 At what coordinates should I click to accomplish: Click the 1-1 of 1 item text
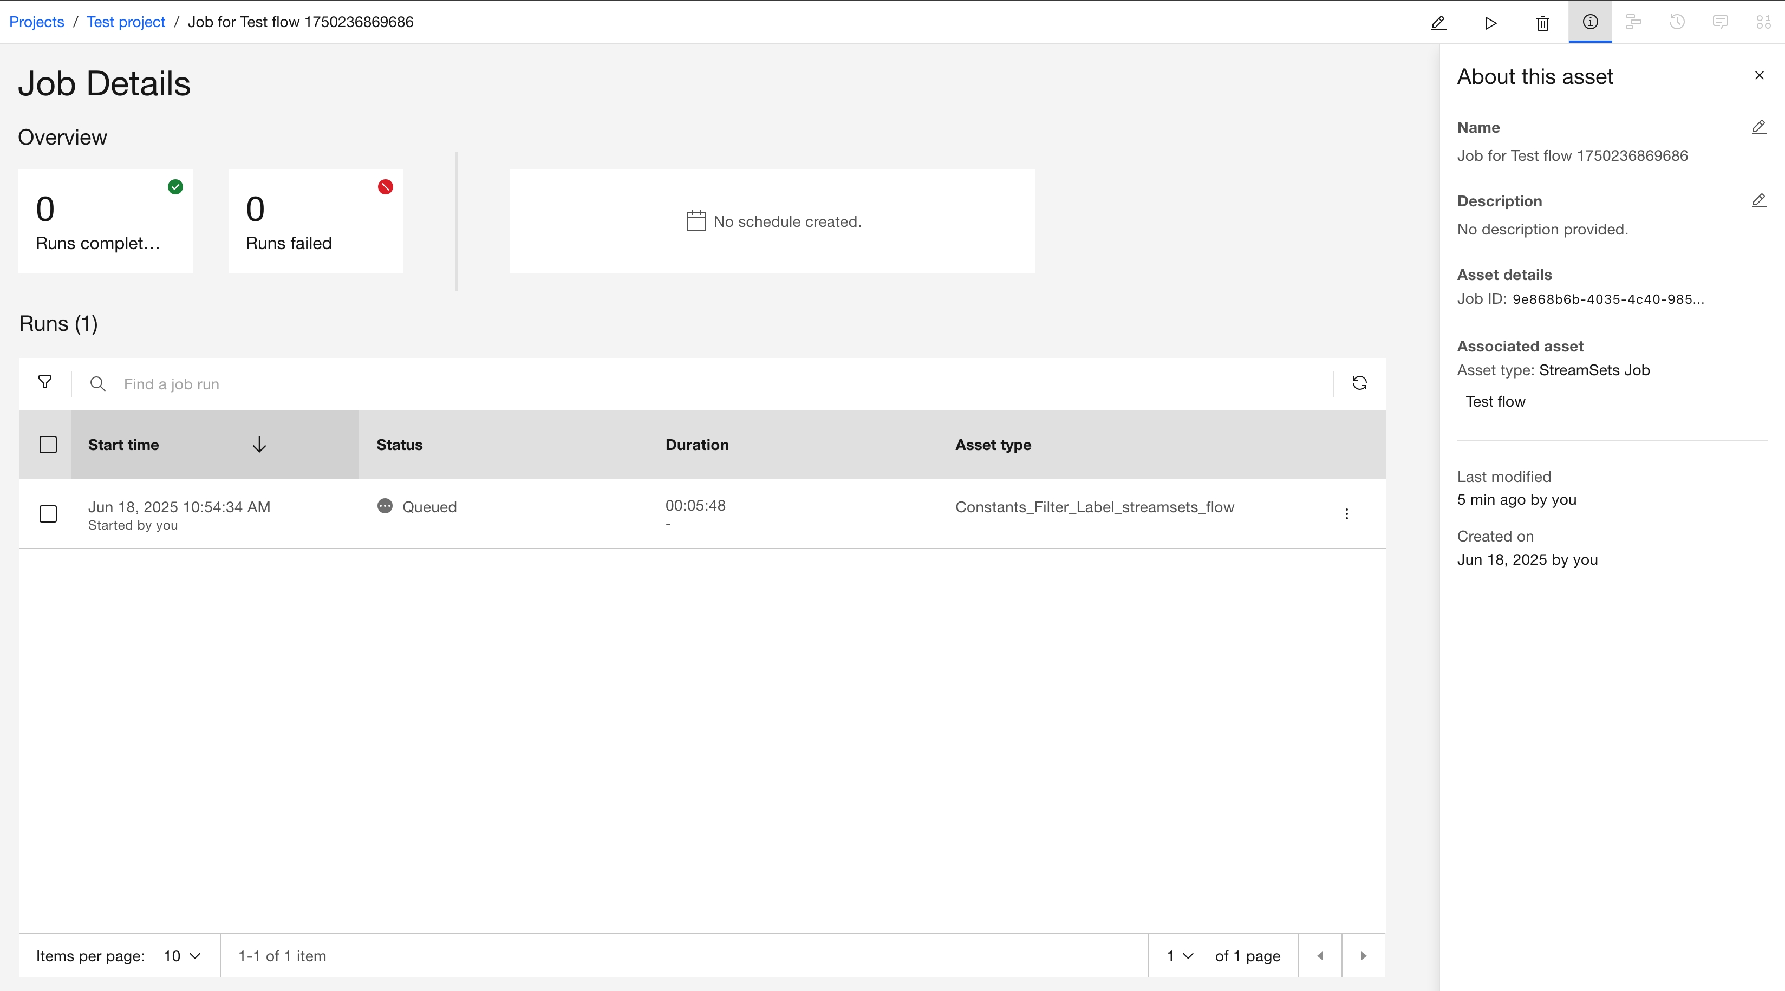tap(282, 956)
